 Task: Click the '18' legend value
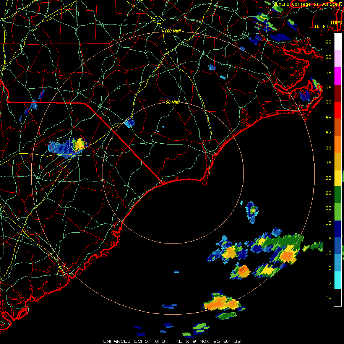coord(328,223)
